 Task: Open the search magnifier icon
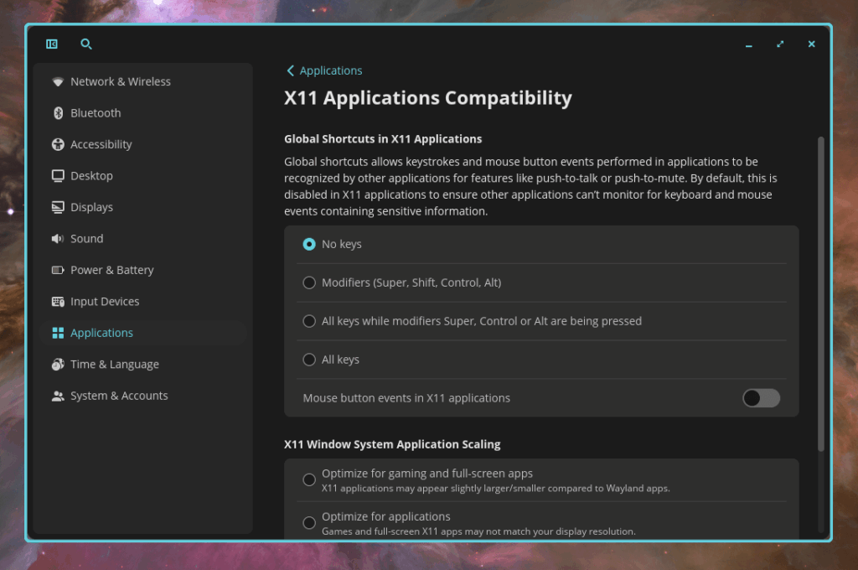click(86, 44)
